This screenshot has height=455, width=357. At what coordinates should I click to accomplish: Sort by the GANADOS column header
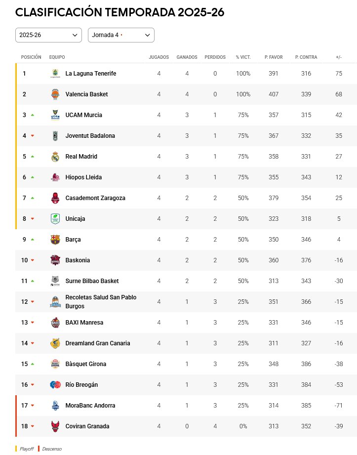point(187,57)
